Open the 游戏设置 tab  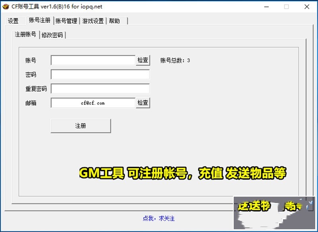pos(93,21)
